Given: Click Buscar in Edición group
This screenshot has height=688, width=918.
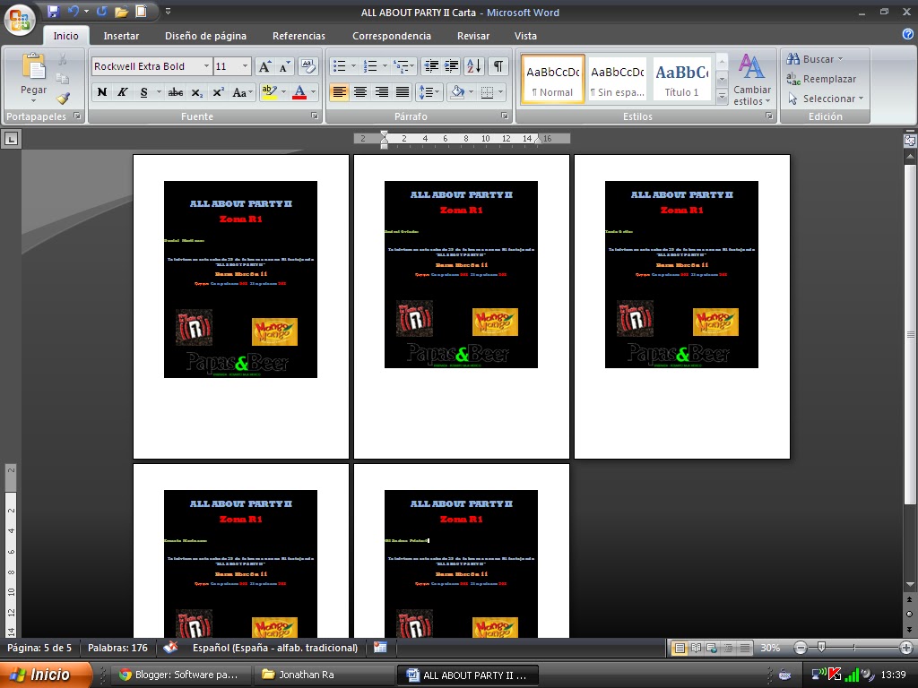Looking at the screenshot, I should (x=814, y=59).
